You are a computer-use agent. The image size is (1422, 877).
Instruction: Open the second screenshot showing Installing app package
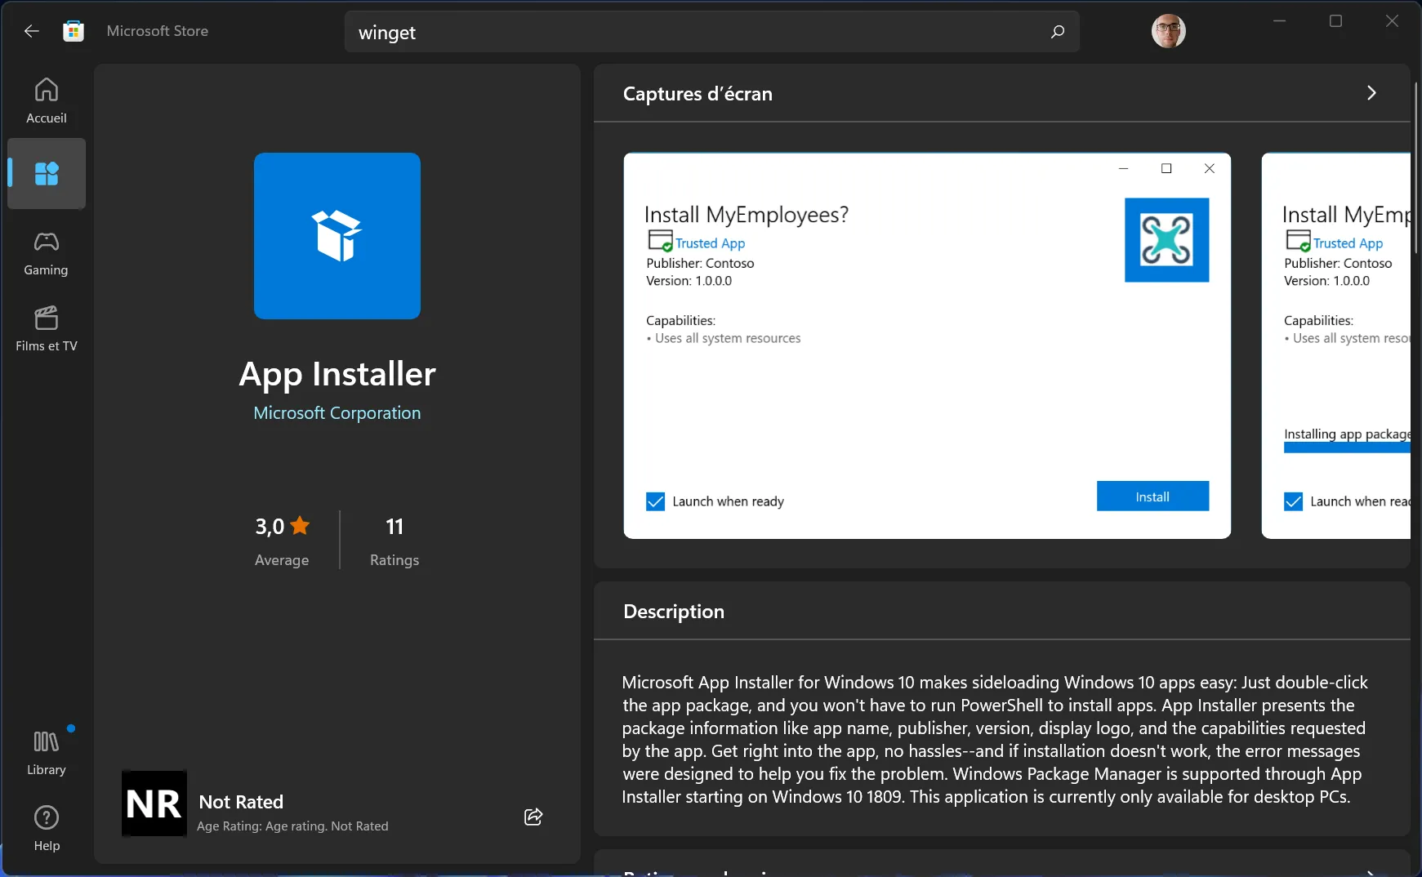1336,345
